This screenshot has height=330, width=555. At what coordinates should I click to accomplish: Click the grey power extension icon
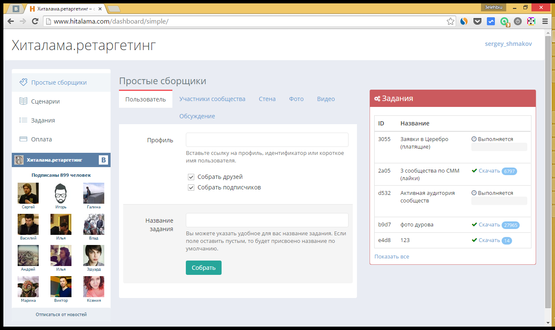click(518, 21)
